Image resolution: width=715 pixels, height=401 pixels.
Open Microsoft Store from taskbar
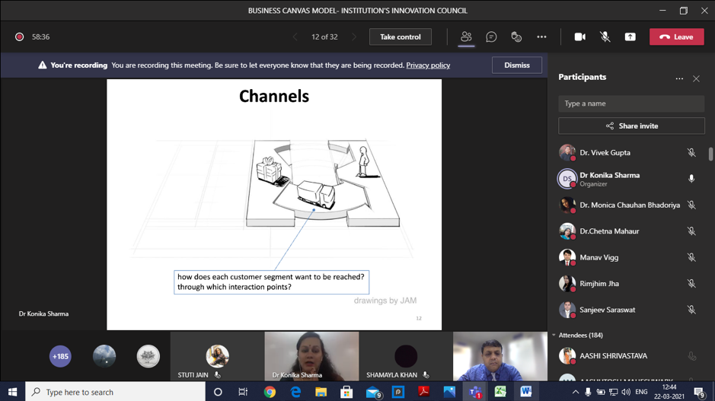pyautogui.click(x=346, y=392)
